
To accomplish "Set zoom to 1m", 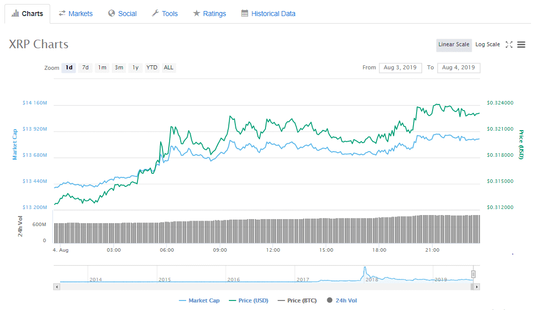I will pos(102,68).
